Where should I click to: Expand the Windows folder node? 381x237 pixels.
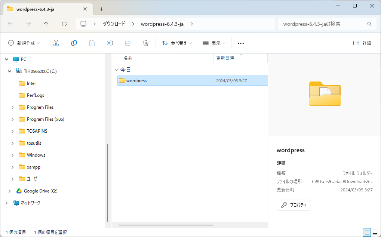[x=13, y=155]
